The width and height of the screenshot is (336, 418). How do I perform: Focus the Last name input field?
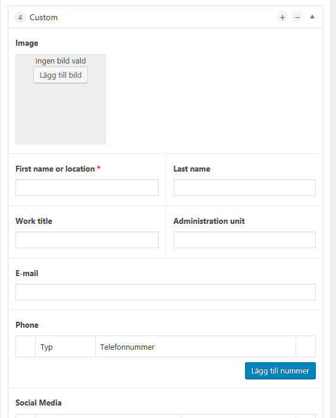point(244,188)
